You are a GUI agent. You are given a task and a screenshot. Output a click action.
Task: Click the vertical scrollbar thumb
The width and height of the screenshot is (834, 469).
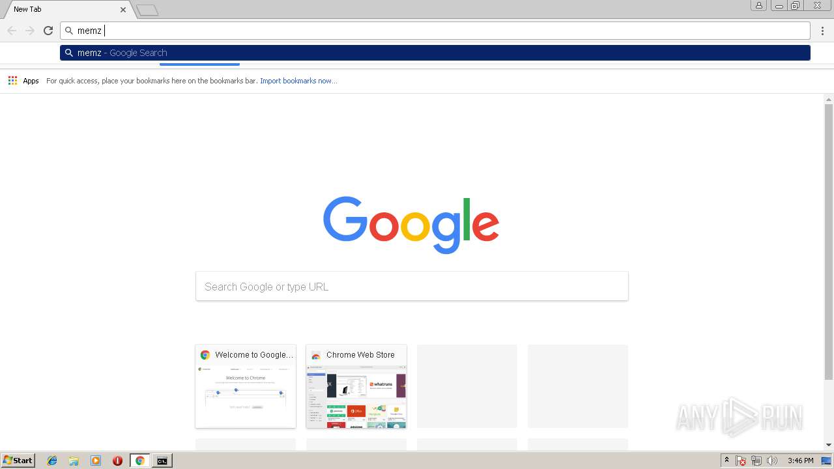(829, 241)
